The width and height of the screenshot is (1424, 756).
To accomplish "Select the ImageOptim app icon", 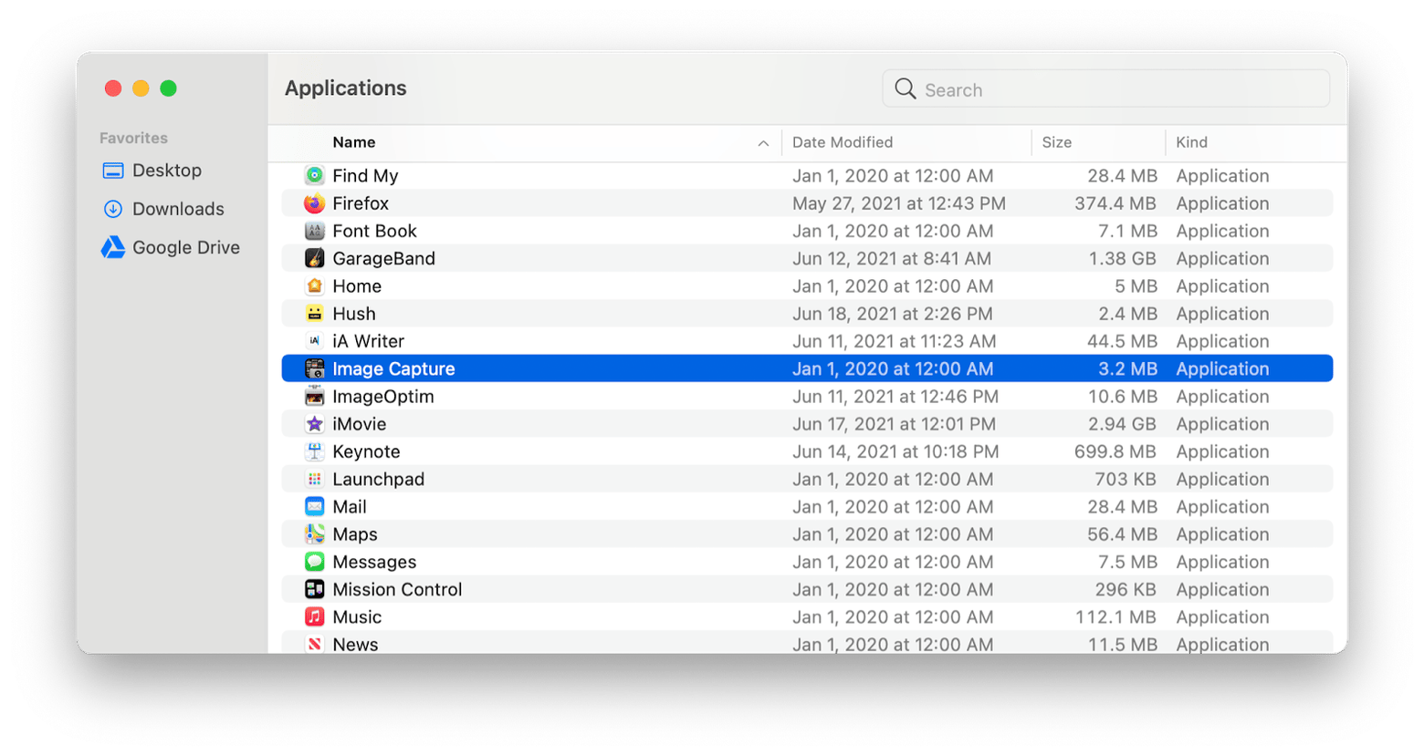I will [x=314, y=396].
